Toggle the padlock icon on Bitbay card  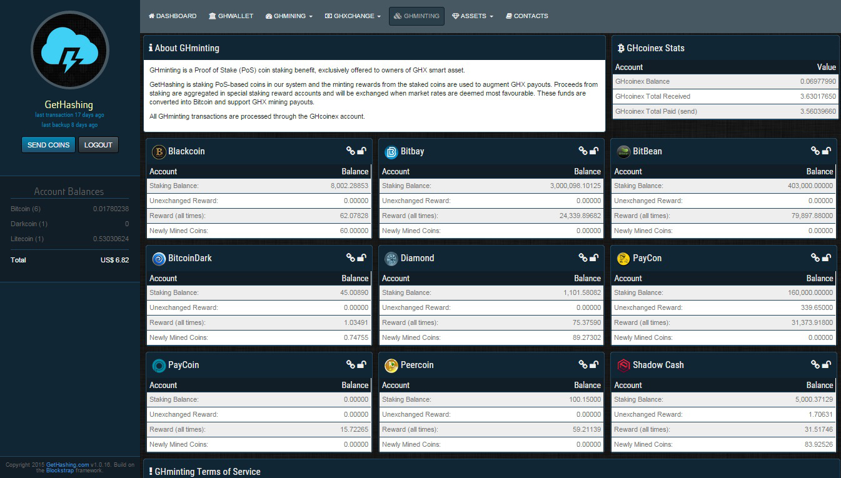(x=594, y=151)
